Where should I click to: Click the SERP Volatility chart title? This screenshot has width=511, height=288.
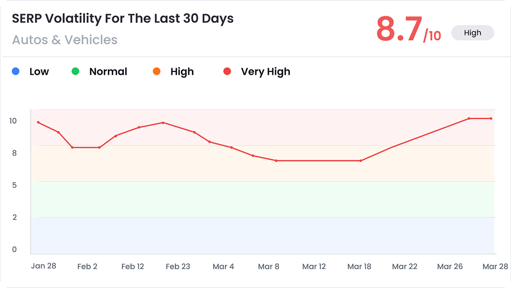click(x=123, y=19)
